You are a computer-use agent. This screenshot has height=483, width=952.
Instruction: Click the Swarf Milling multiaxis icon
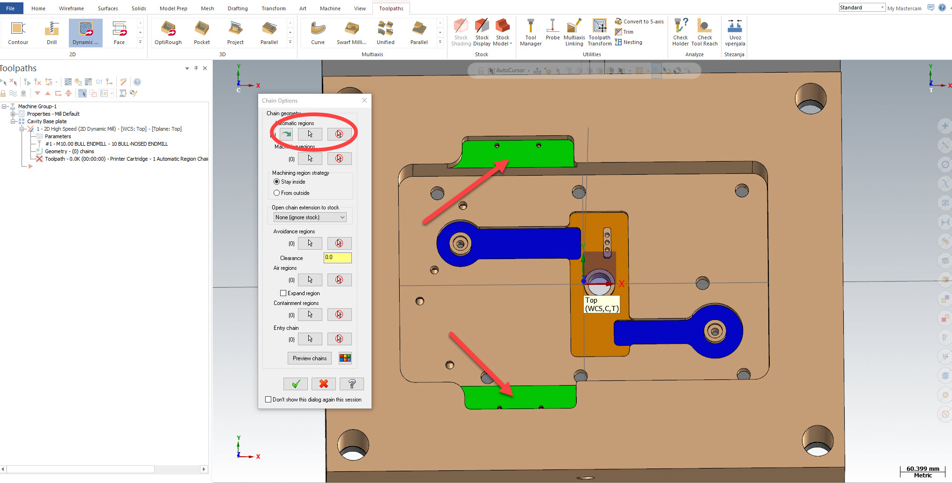pyautogui.click(x=351, y=32)
